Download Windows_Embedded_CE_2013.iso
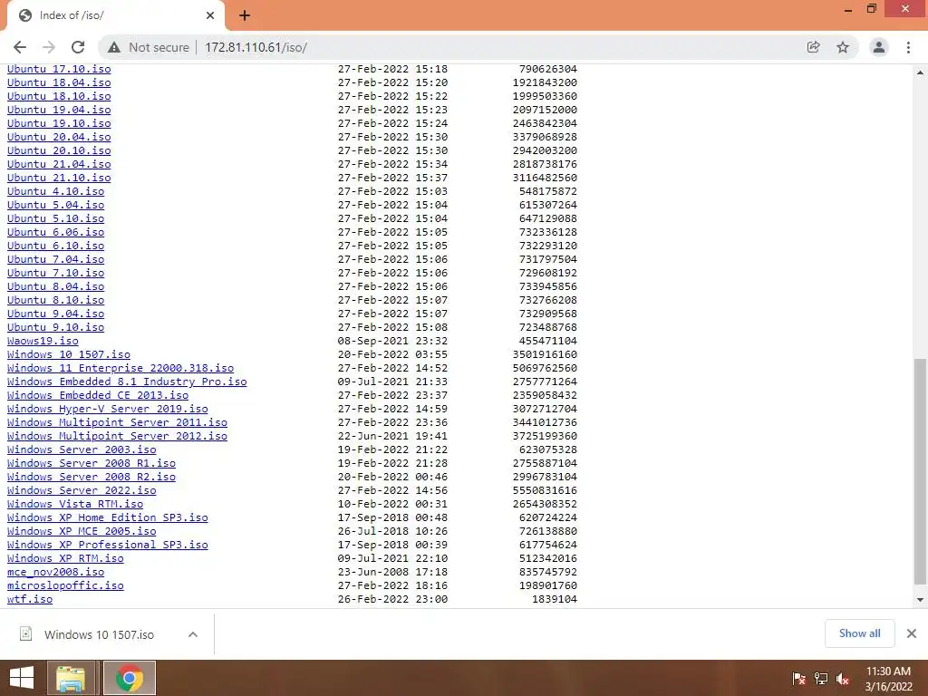Image resolution: width=928 pixels, height=696 pixels. [98, 396]
